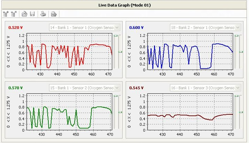Screen dimensions: 249x143
Task: Click left slider thumb beside red Sensor 1 graph
Action: tap(116, 35)
